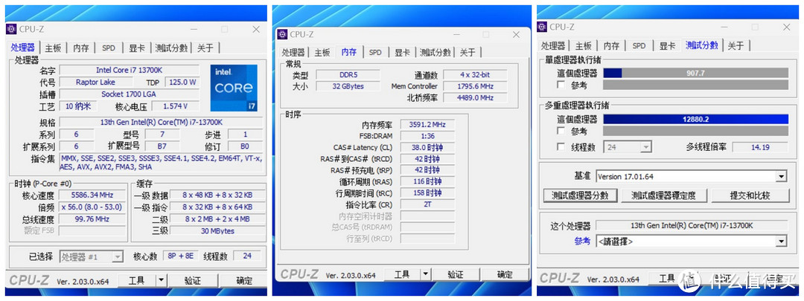Screen dimensions: 804x301
Task: Click the TDP value 125.0 W
Action: (182, 82)
